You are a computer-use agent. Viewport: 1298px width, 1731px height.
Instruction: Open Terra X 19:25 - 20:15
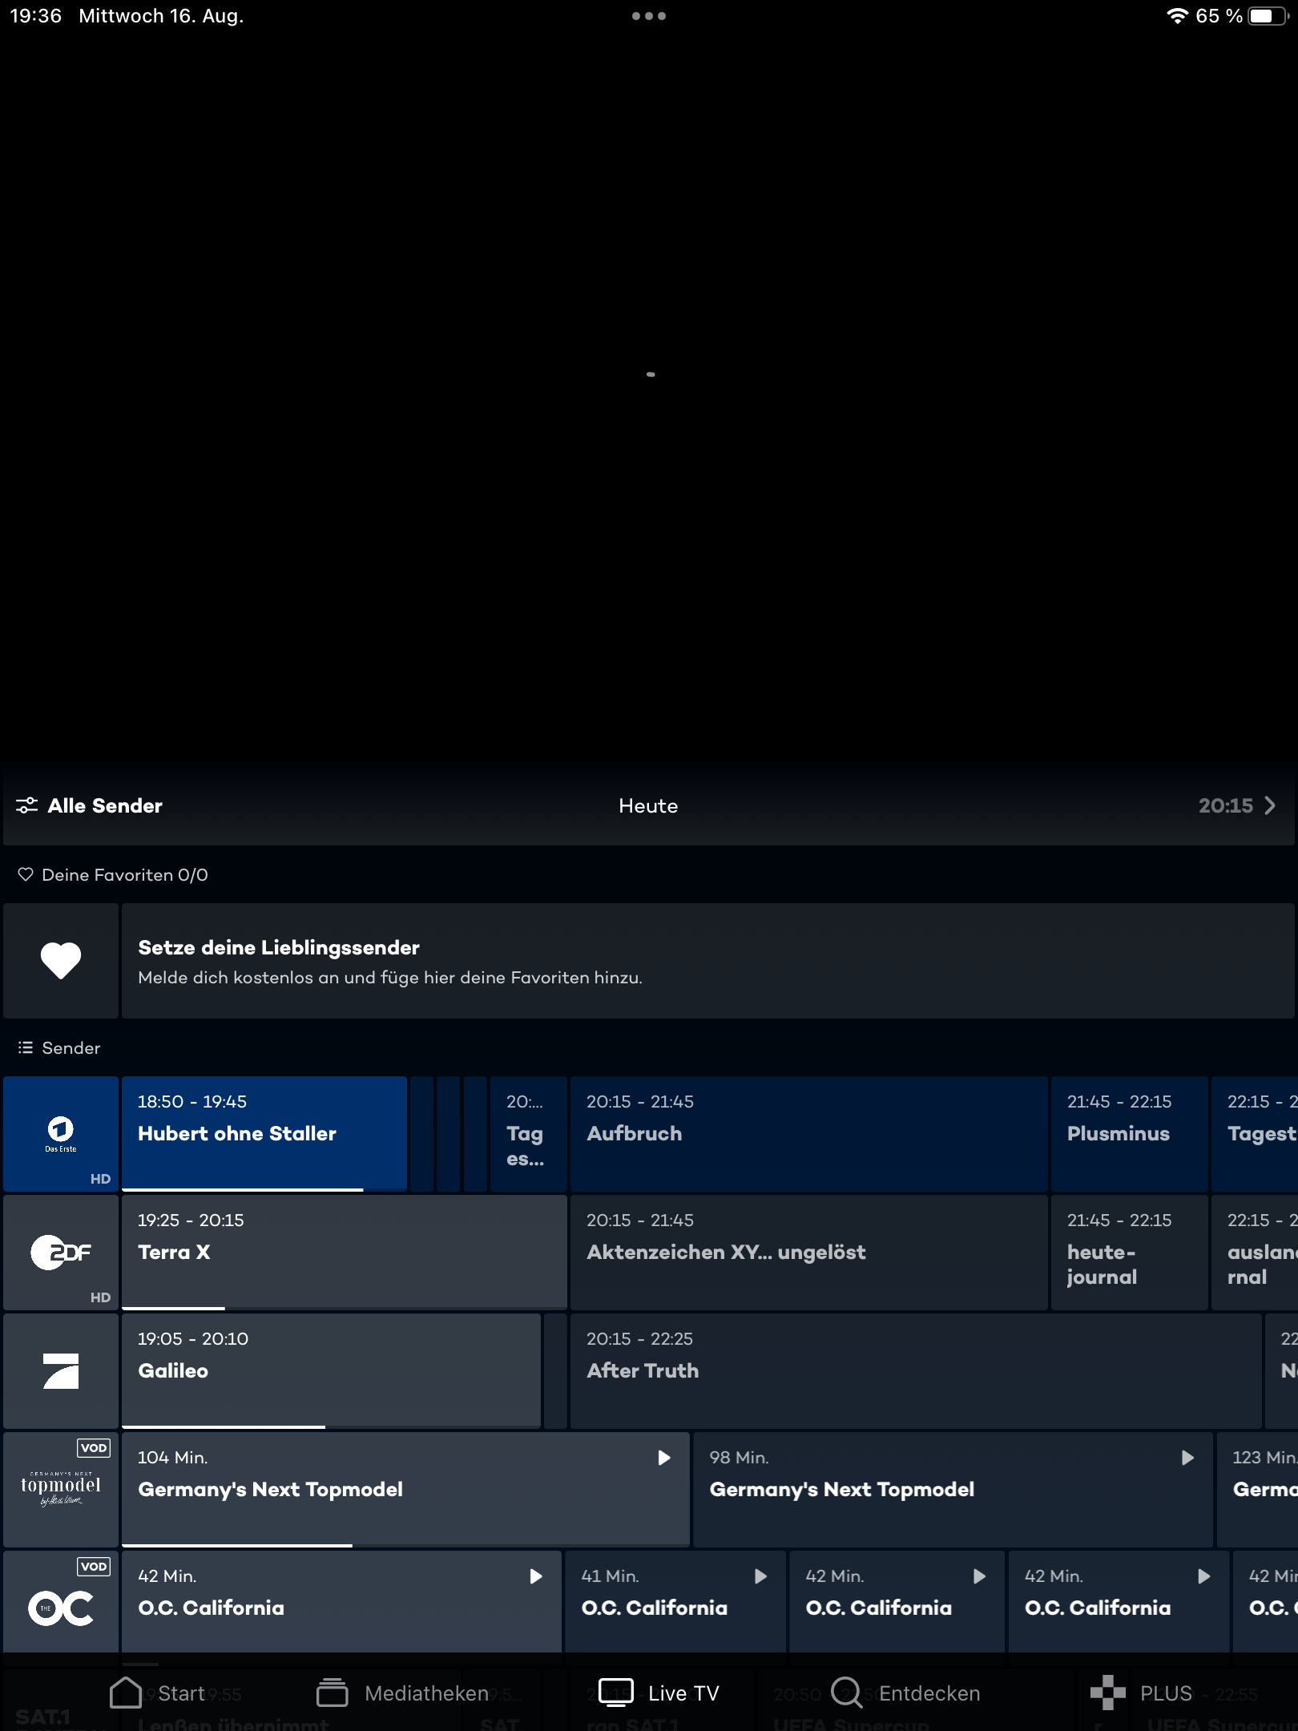[345, 1253]
